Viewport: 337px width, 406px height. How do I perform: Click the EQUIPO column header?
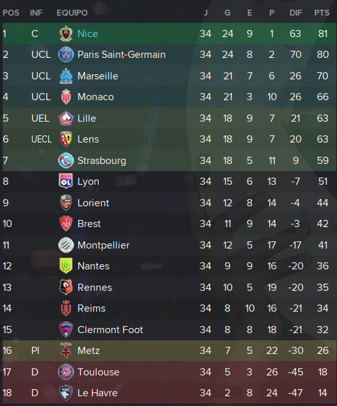click(72, 13)
